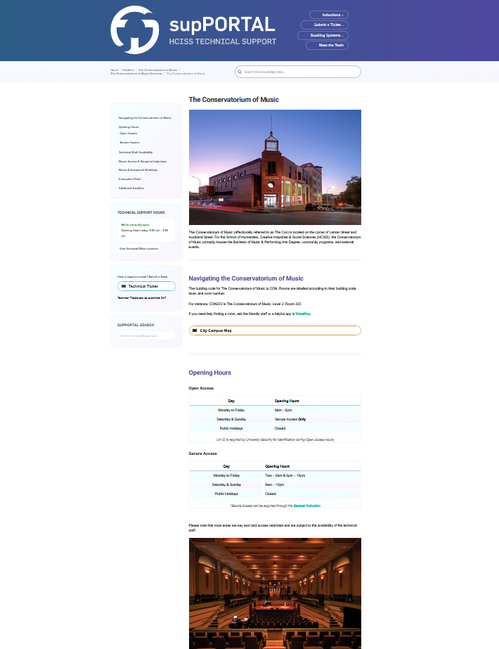Go to Evacuation Point in sidebar contents
This screenshot has width=499, height=649.
tap(130, 179)
